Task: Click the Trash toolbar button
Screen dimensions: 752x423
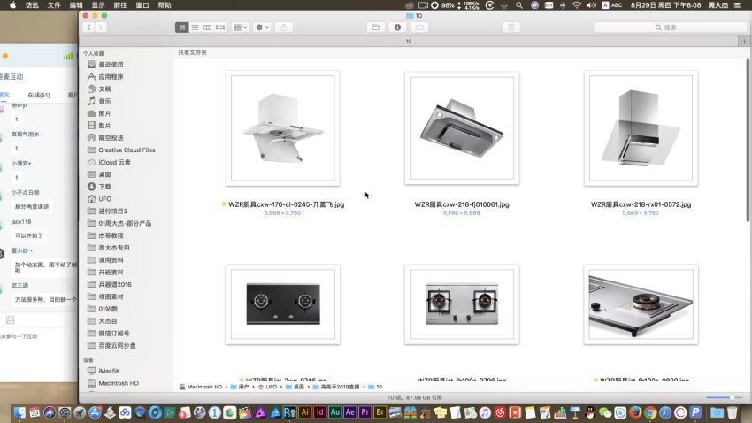Action: [511, 27]
